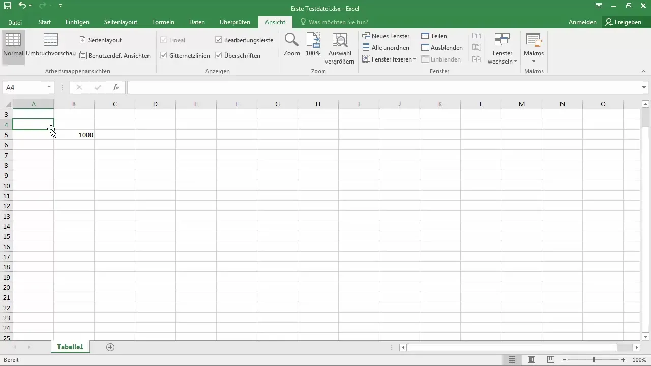
Task: Select column header K
Action: 440,104
